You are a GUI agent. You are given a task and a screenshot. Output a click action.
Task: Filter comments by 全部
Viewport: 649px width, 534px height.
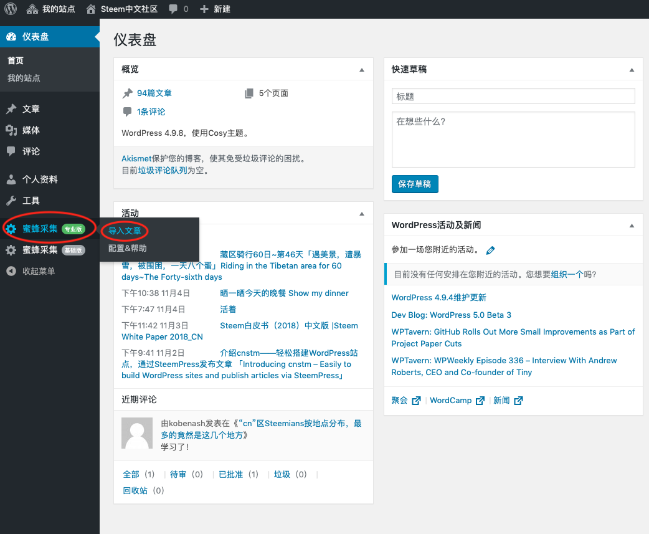[x=131, y=474]
